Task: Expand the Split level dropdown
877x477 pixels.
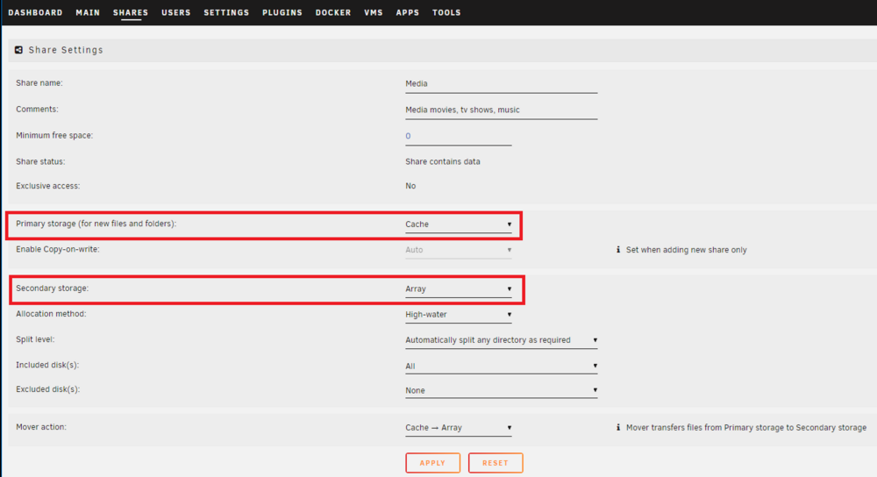Action: click(x=501, y=340)
